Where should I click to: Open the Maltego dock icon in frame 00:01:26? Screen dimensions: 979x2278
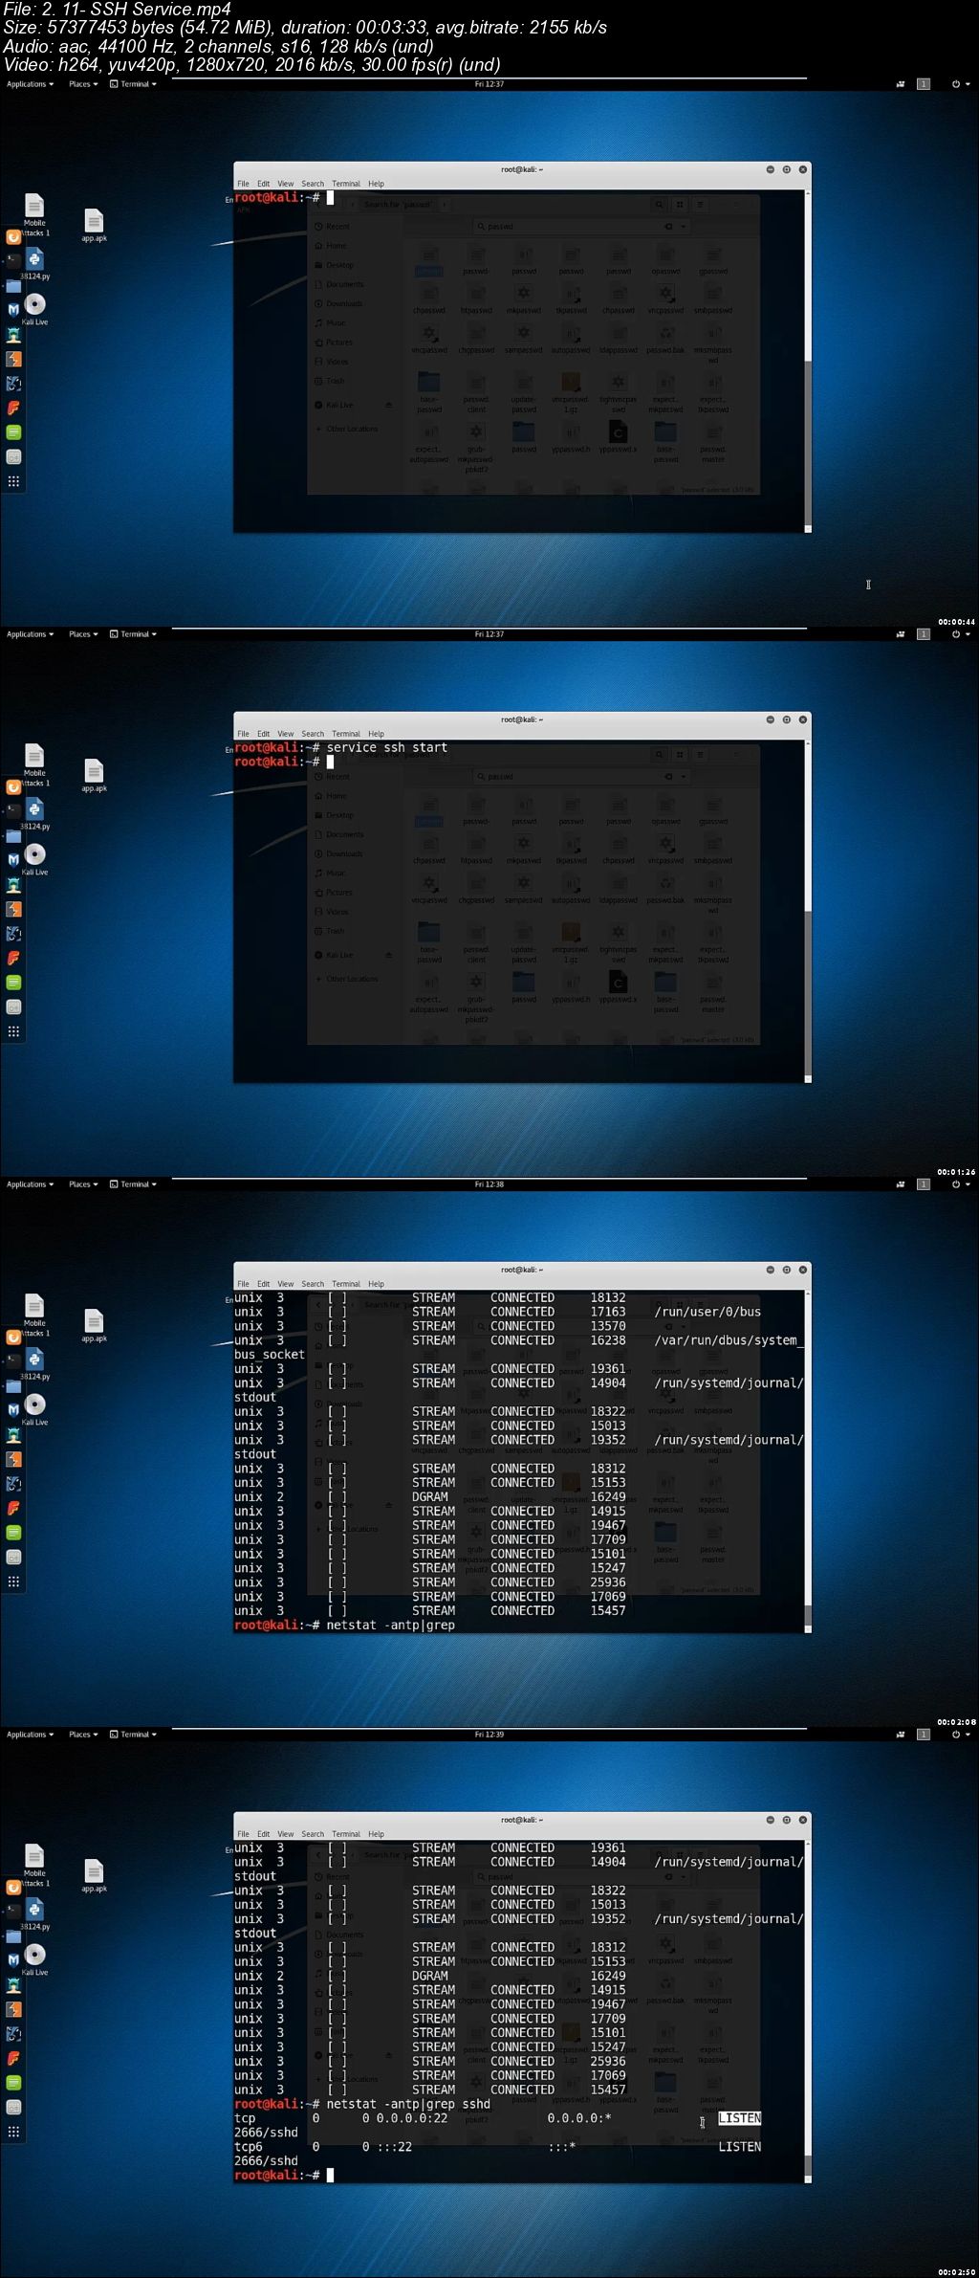[x=13, y=934]
